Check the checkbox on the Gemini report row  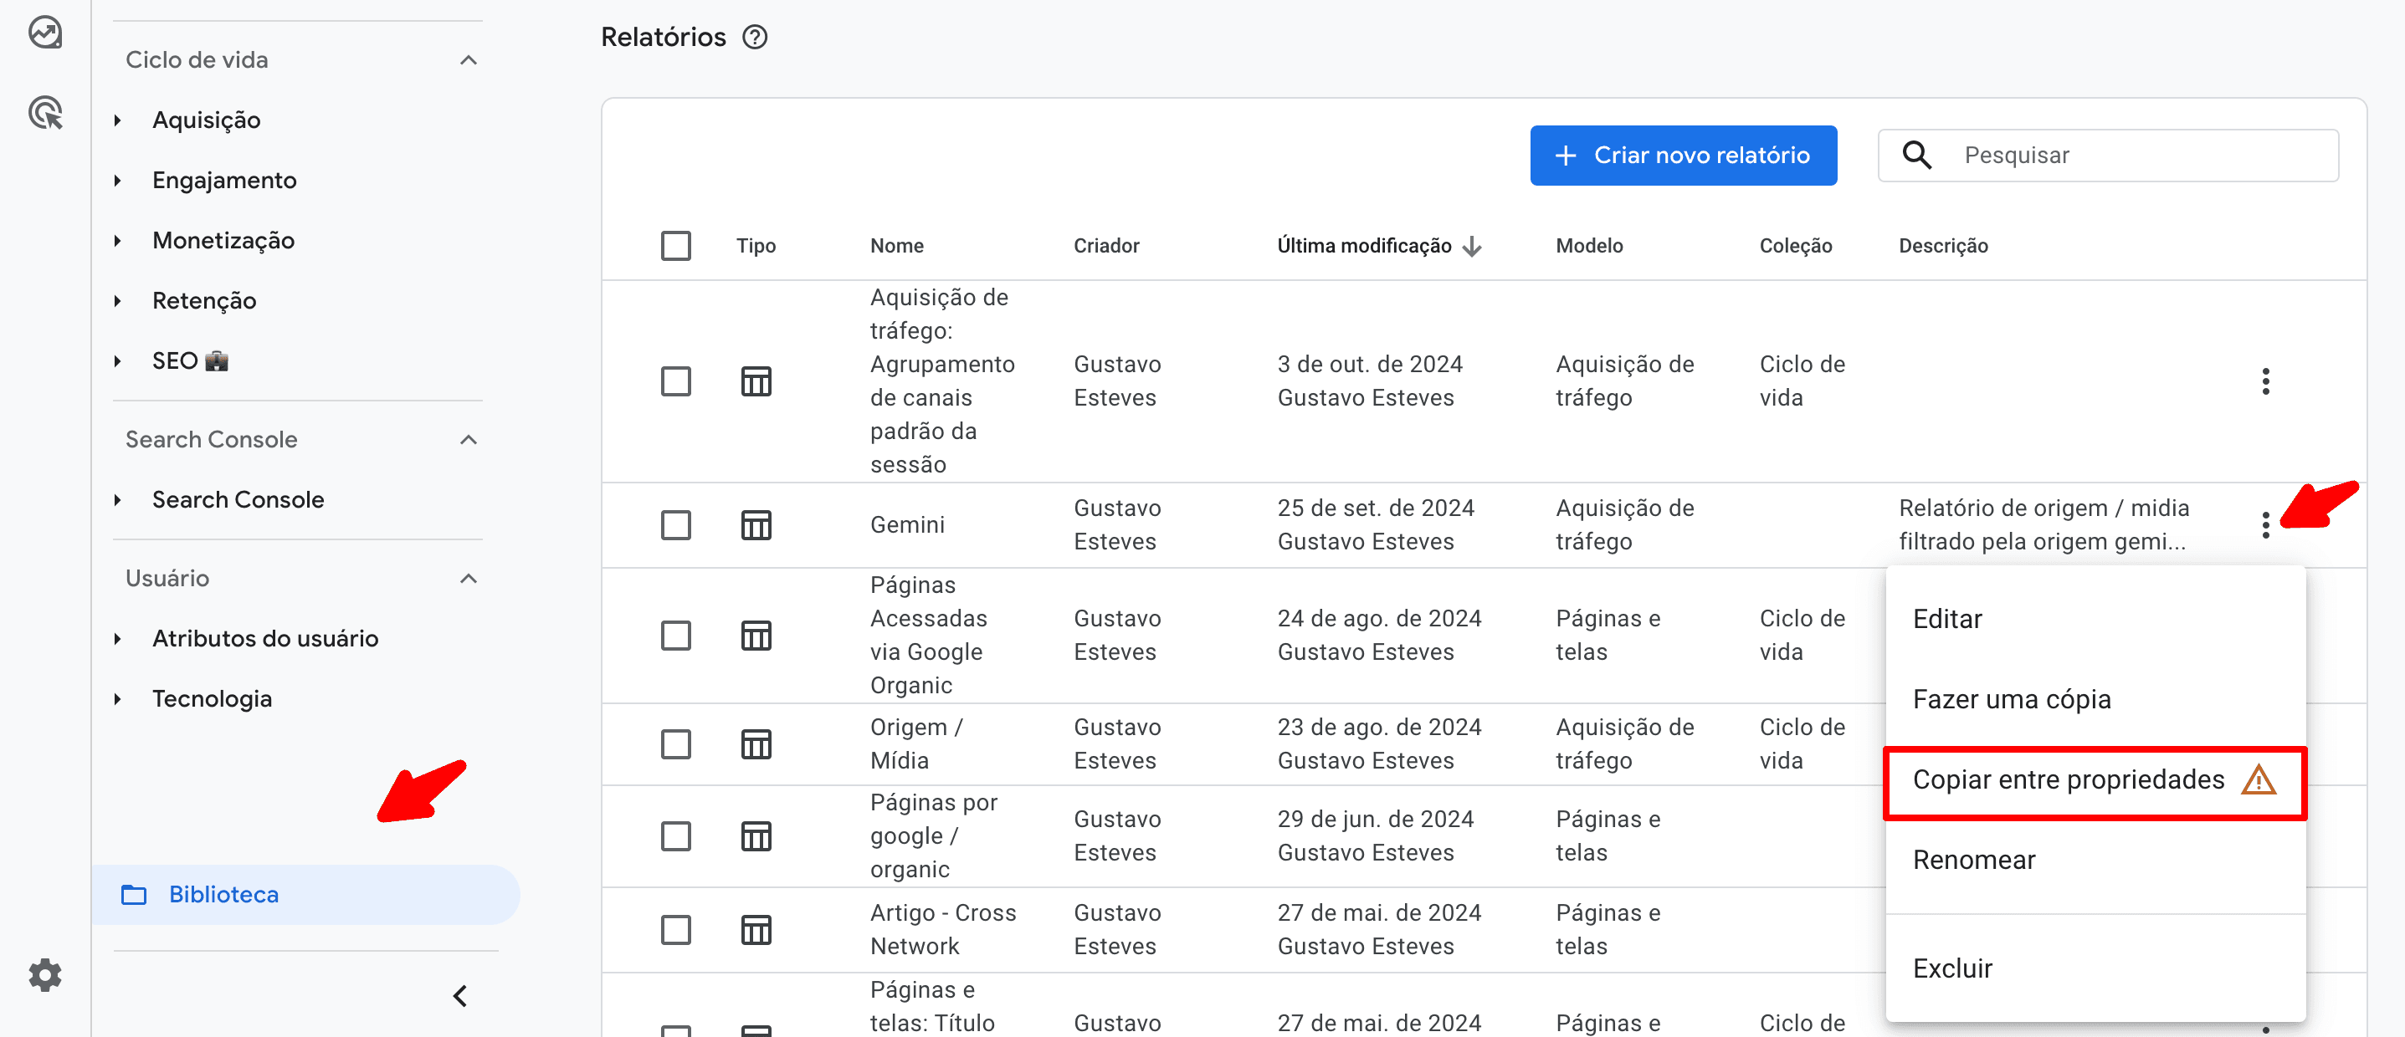point(676,524)
